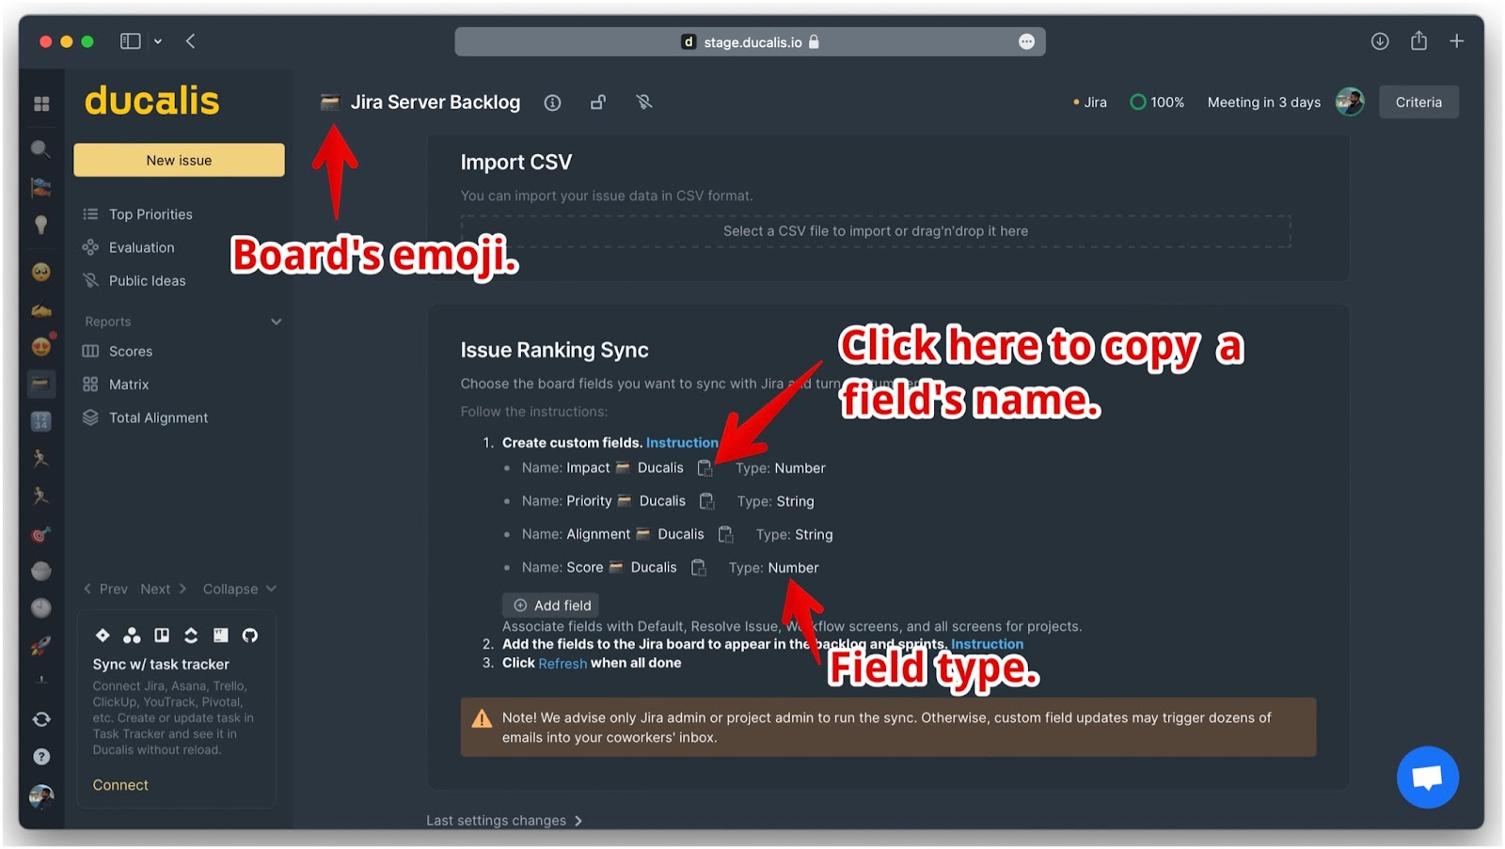Click the 100% progress circle indicator
The width and height of the screenshot is (1505, 849).
pos(1156,102)
